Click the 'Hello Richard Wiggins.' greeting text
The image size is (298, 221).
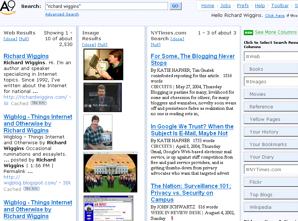(237, 15)
